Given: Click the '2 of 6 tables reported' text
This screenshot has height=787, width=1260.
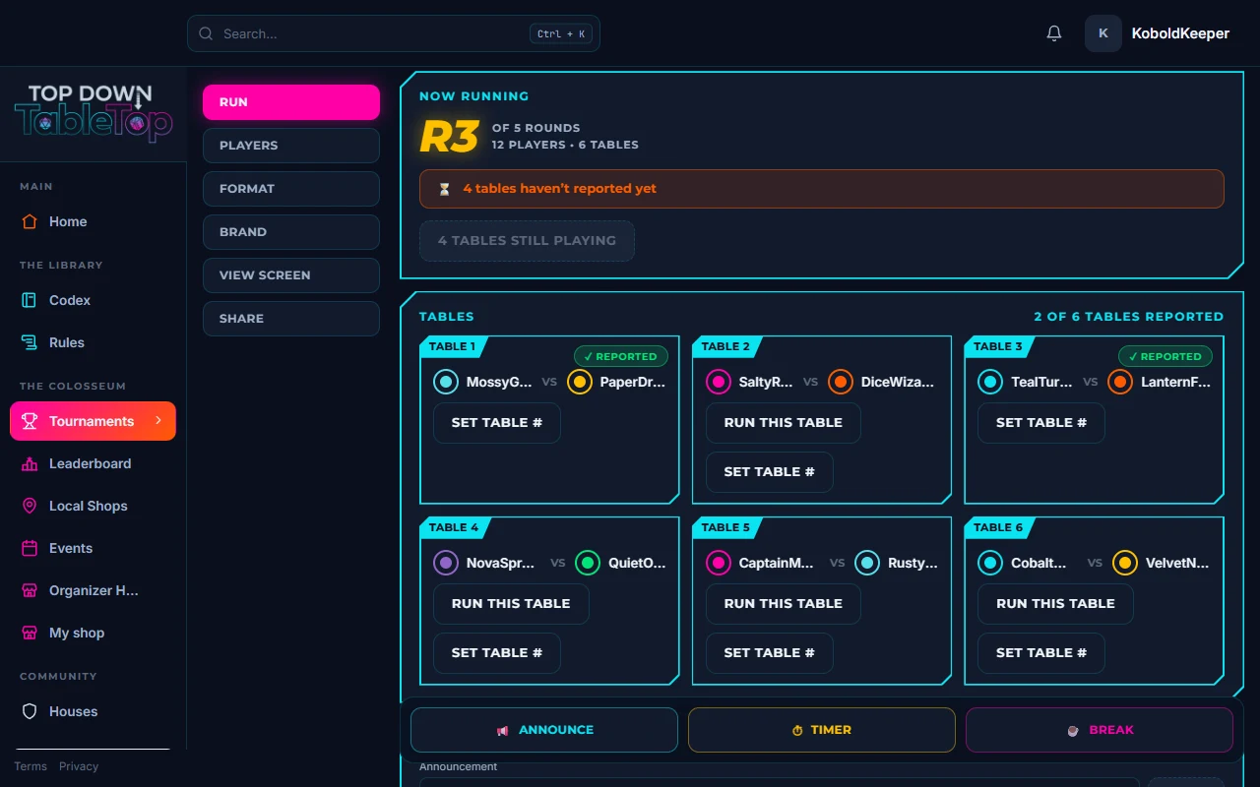Looking at the screenshot, I should pos(1129,317).
